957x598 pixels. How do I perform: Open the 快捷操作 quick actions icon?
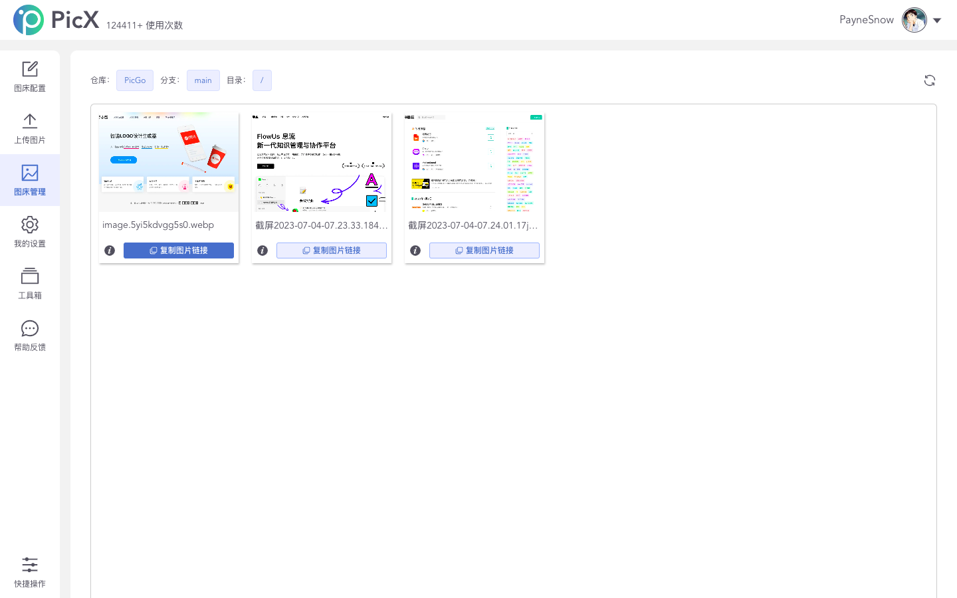(x=29, y=572)
